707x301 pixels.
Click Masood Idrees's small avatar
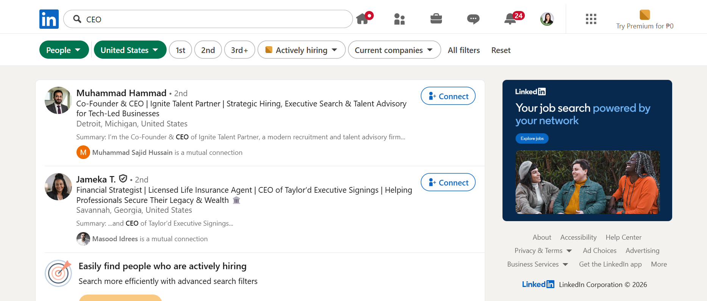pyautogui.click(x=83, y=239)
